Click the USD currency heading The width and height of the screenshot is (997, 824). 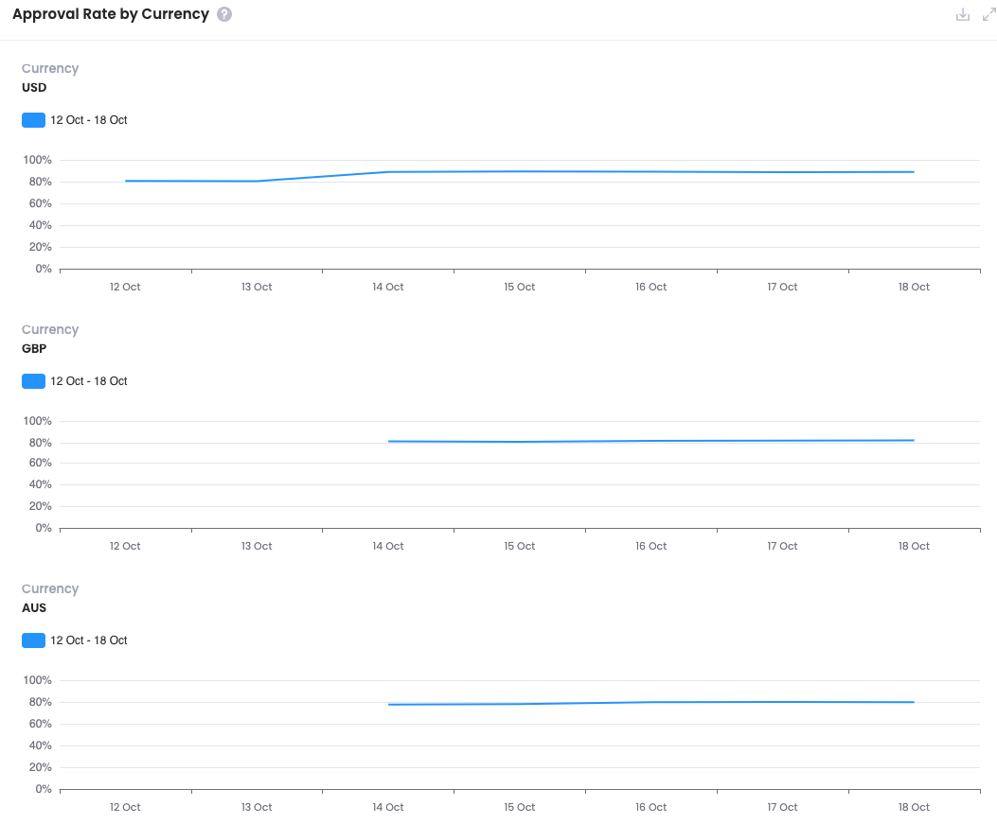pos(34,88)
